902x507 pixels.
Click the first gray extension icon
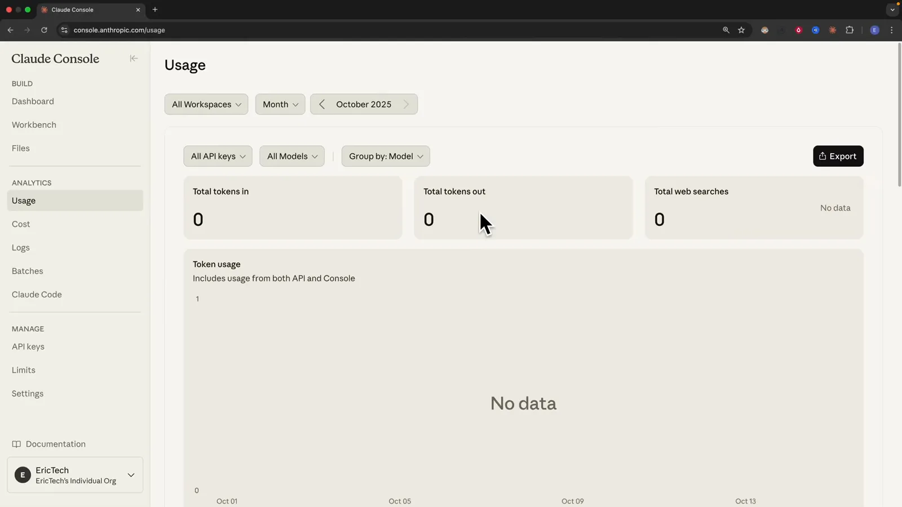coord(764,30)
